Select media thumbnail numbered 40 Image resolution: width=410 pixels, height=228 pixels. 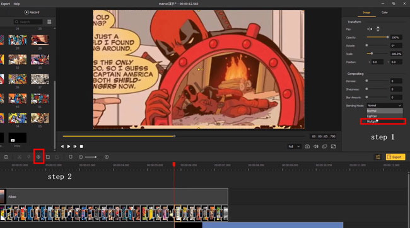click(17, 99)
